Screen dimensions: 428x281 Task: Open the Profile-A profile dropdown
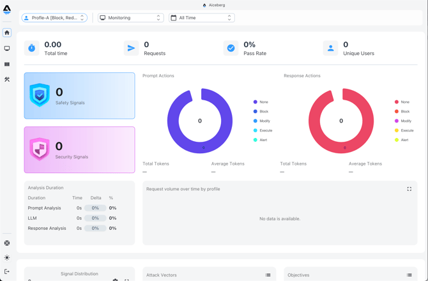[54, 18]
